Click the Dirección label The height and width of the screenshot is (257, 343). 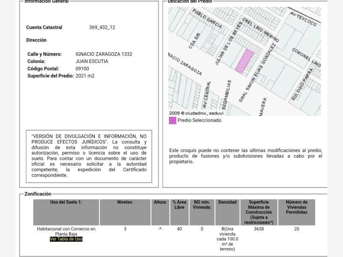(36, 40)
